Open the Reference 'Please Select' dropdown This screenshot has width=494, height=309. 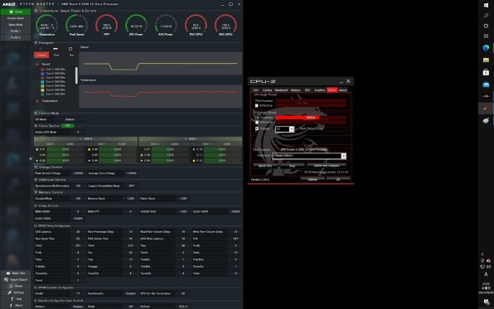[309, 156]
